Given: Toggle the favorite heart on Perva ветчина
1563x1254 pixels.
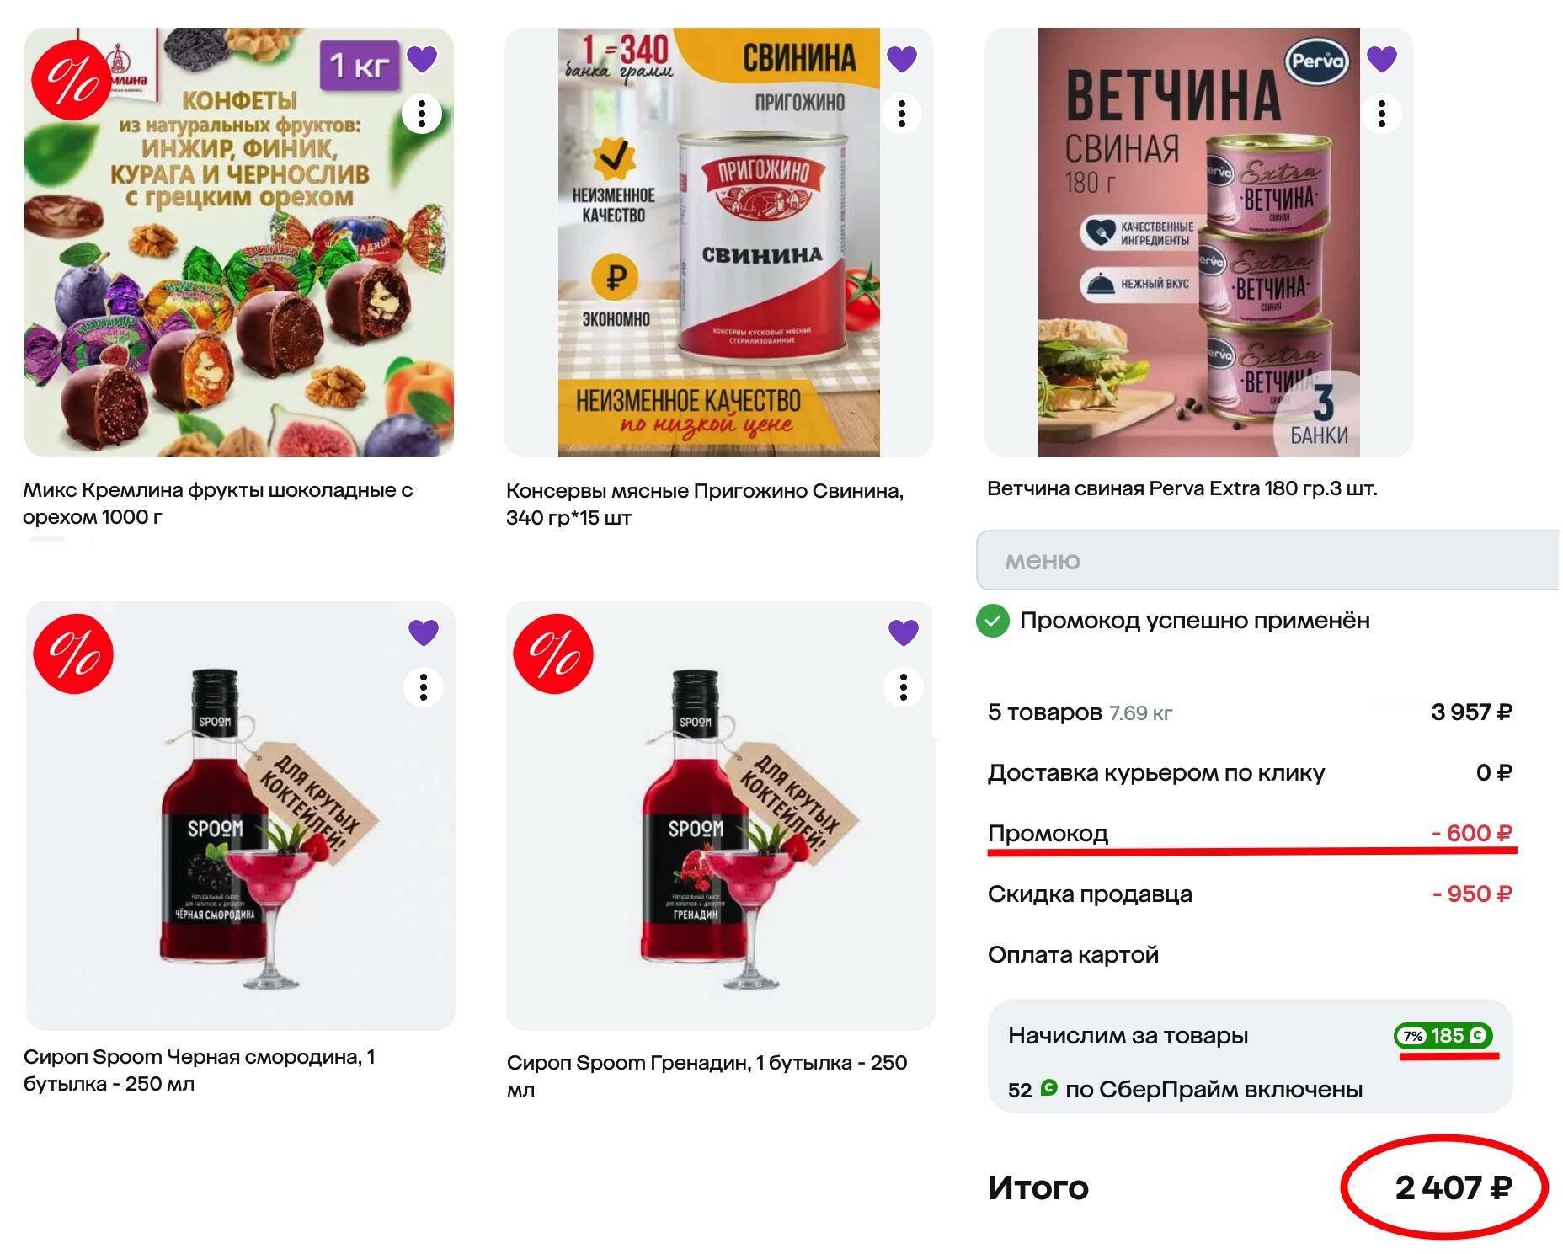Looking at the screenshot, I should (x=1382, y=58).
